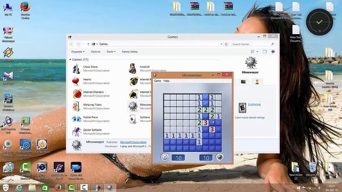Refresh the Games folder view
Image resolution: width=342 pixels, height=192 pixels.
pyautogui.click(x=226, y=44)
